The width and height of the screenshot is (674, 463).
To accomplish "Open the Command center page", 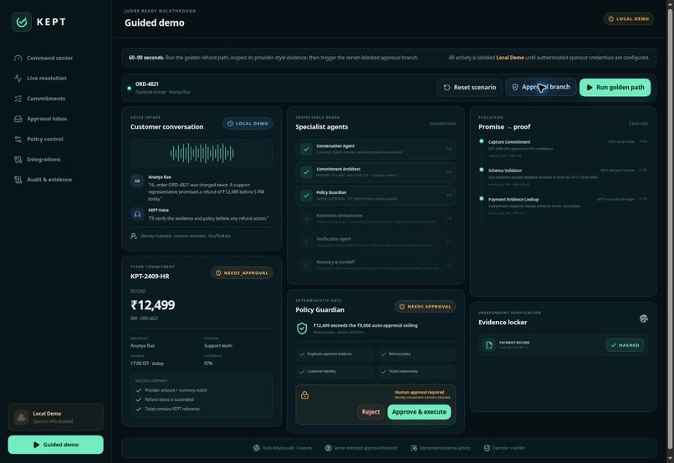I will pos(50,58).
